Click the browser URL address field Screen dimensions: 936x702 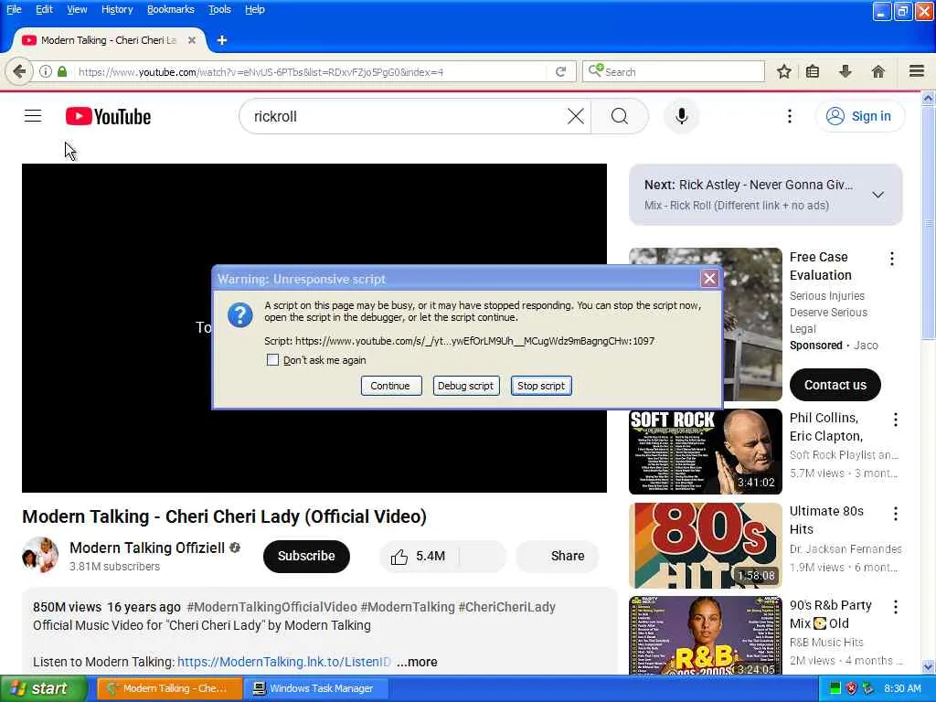point(311,71)
